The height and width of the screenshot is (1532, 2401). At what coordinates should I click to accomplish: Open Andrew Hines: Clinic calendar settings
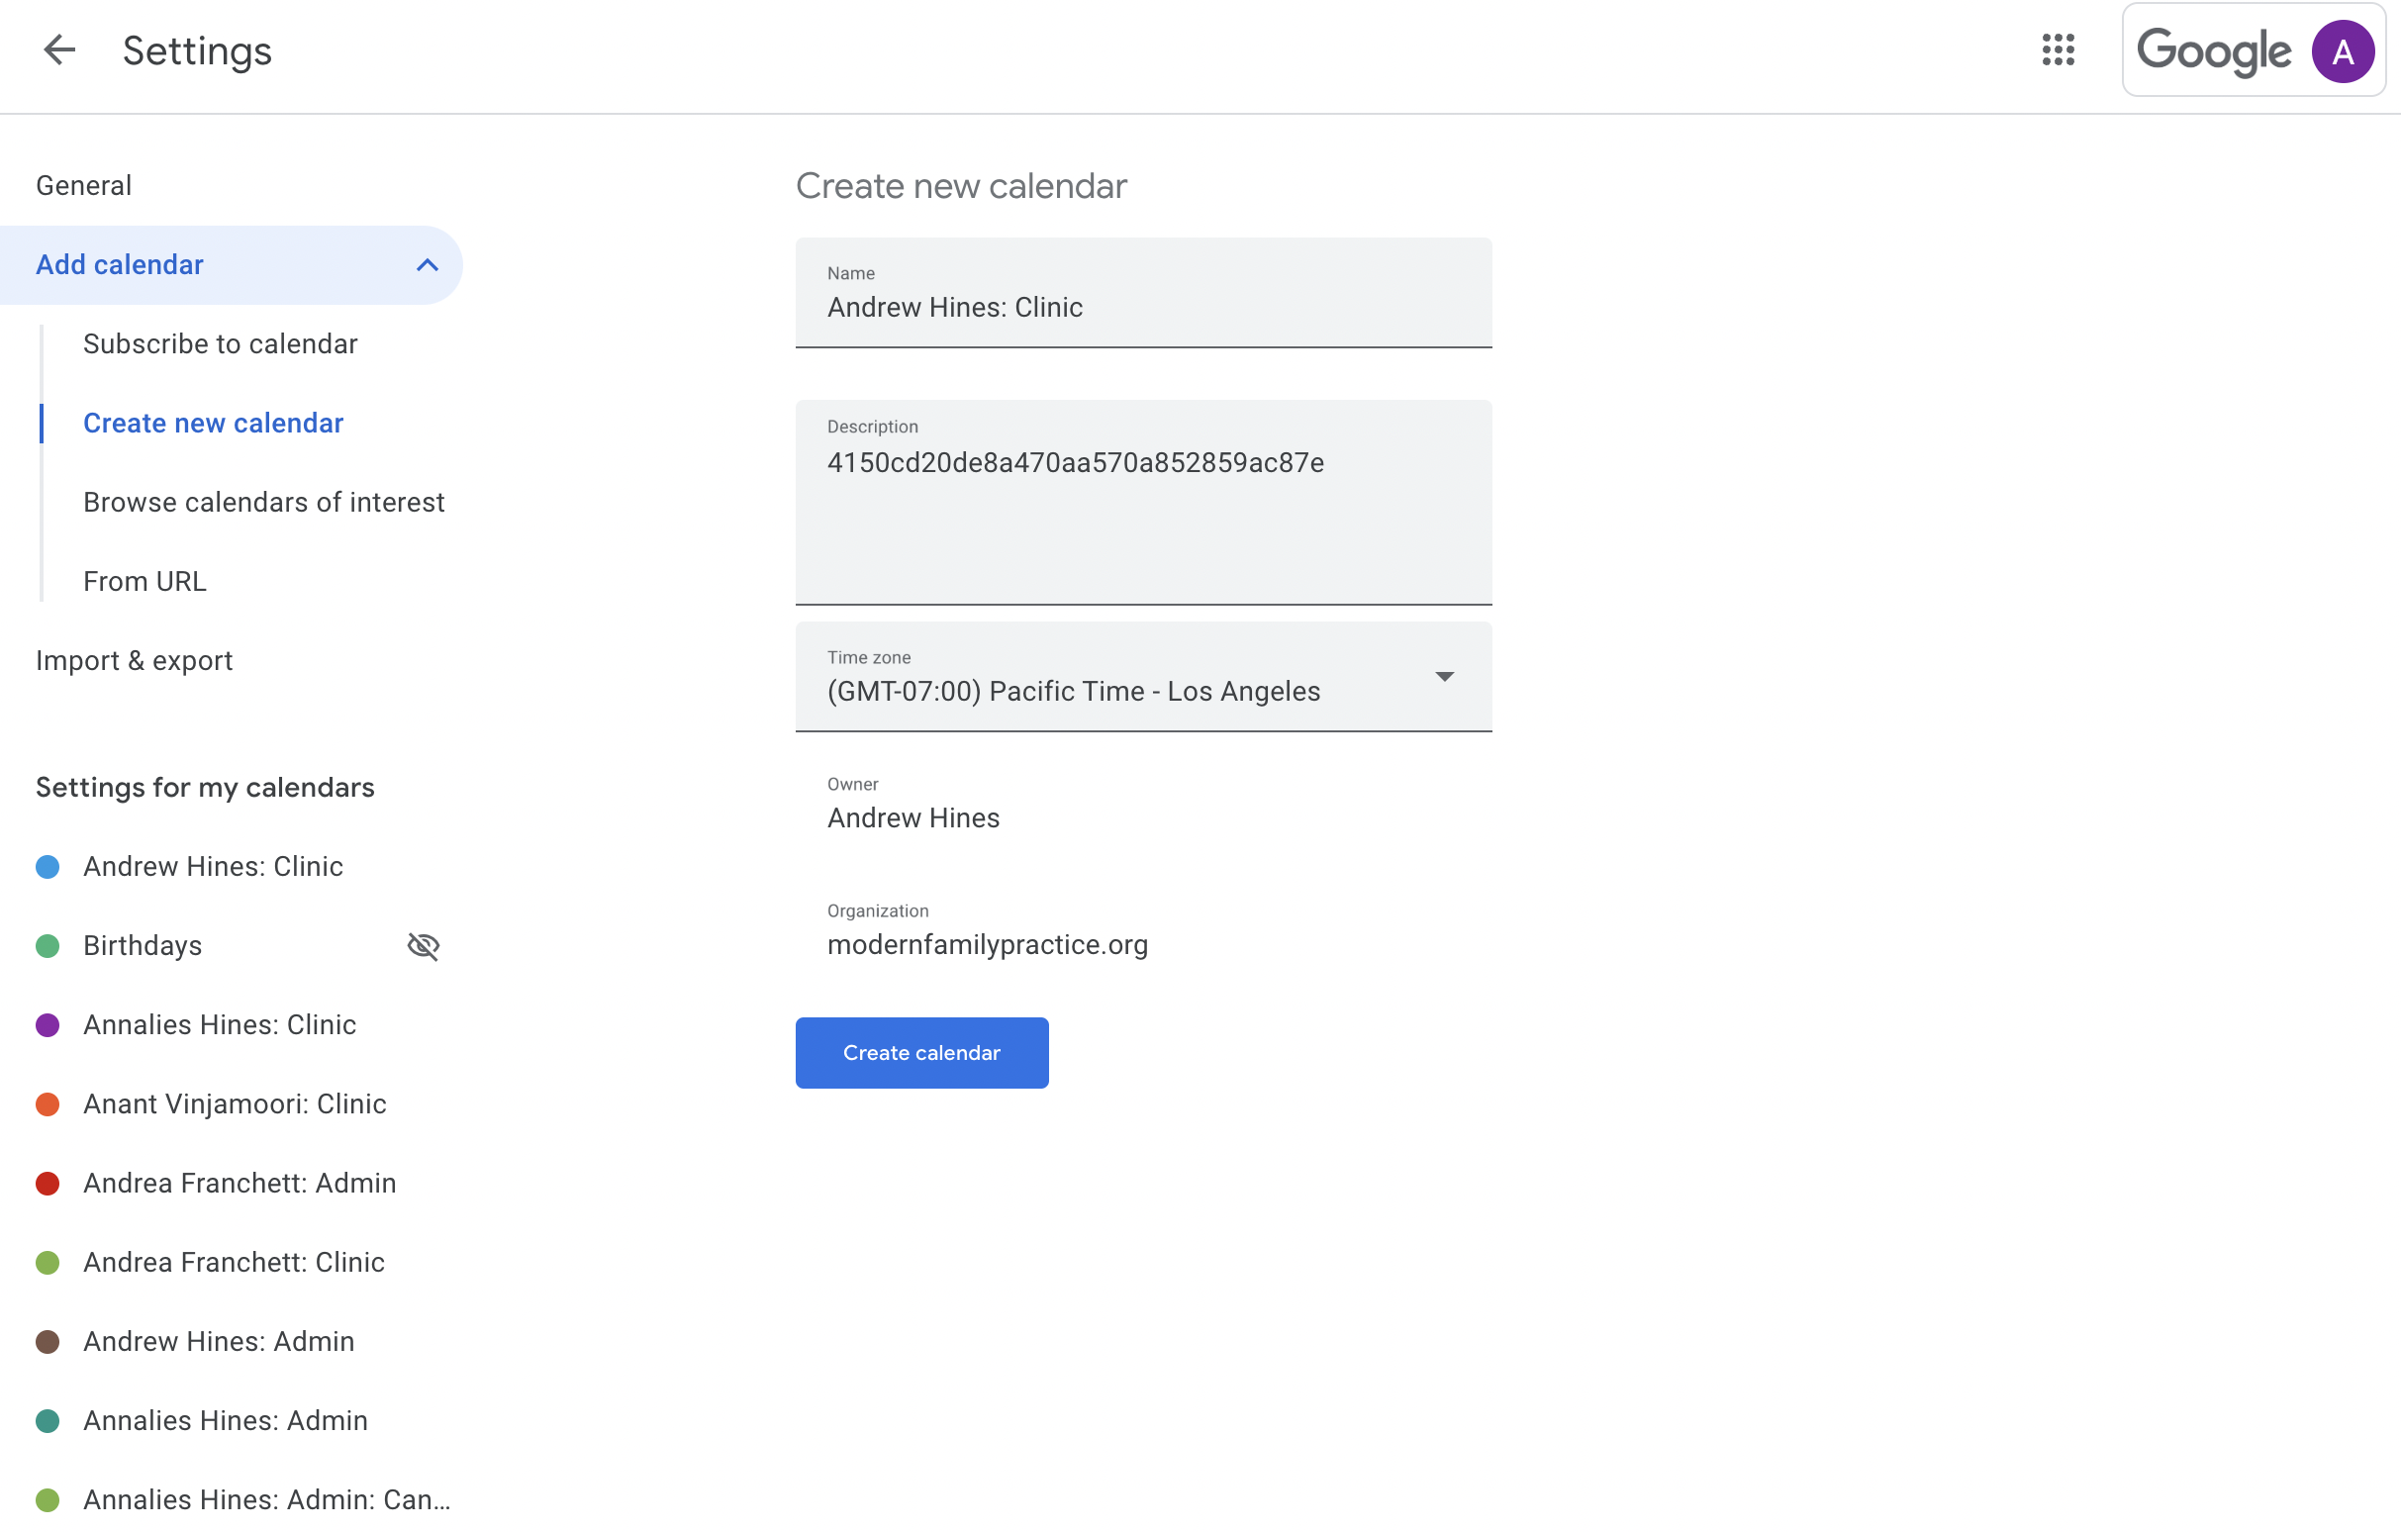[x=212, y=865]
